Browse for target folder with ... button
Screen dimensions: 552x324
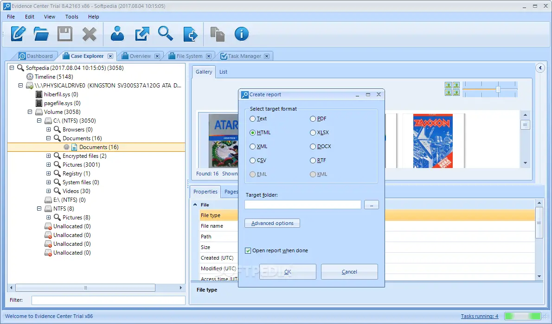point(372,205)
